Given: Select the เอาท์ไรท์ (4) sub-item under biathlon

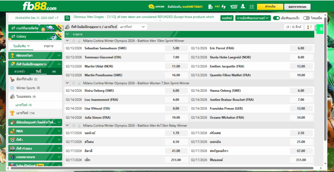Looking at the screenshot, I should tap(35, 105).
